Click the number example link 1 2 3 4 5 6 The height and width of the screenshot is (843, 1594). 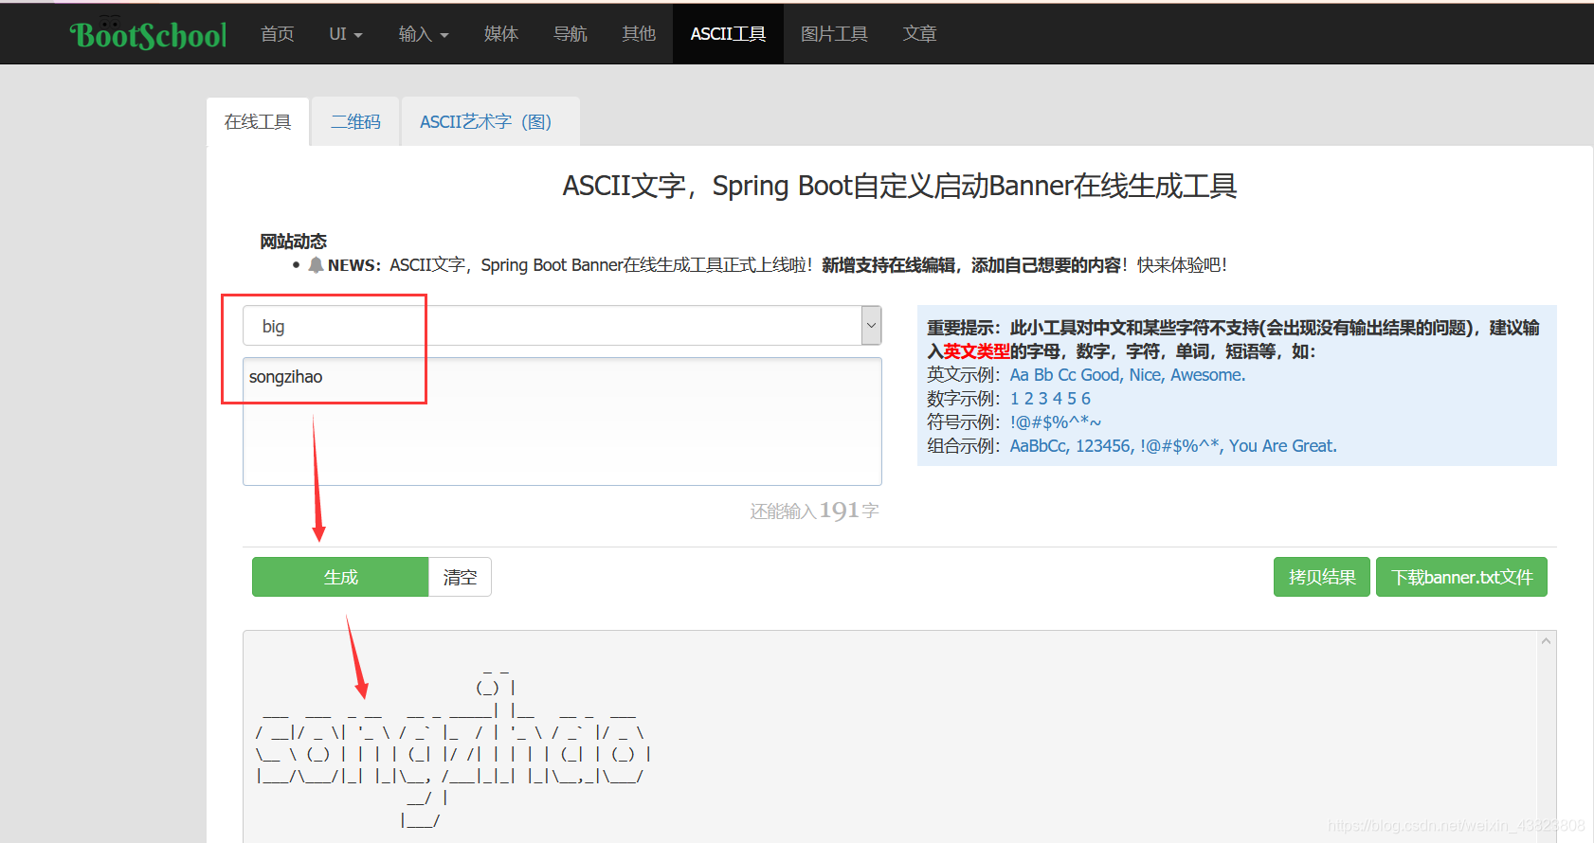click(x=1050, y=399)
